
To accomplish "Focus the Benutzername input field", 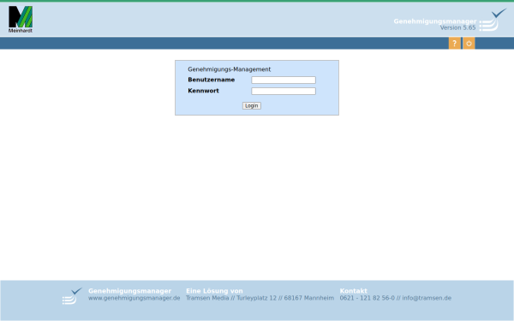I will 284,80.
